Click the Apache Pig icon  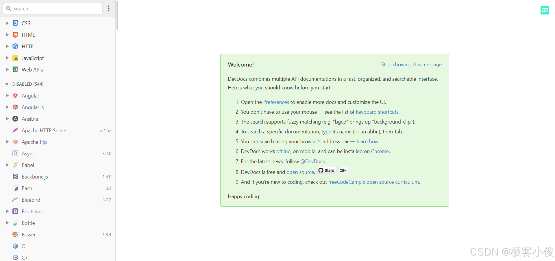15,142
